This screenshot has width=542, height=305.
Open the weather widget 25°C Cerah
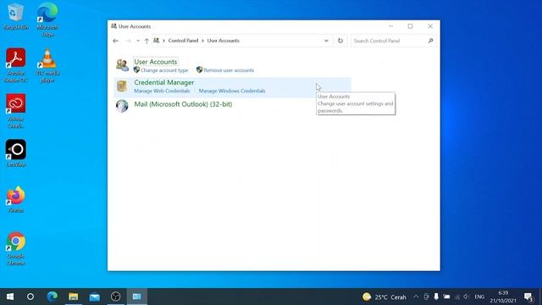(384, 297)
